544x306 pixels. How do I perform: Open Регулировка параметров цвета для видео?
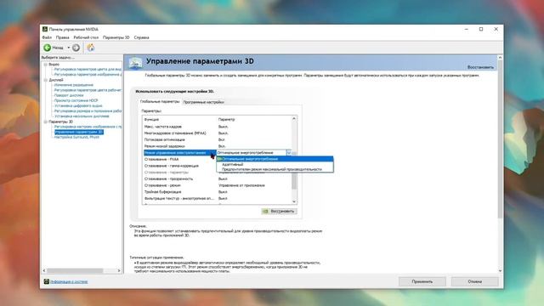coord(88,70)
